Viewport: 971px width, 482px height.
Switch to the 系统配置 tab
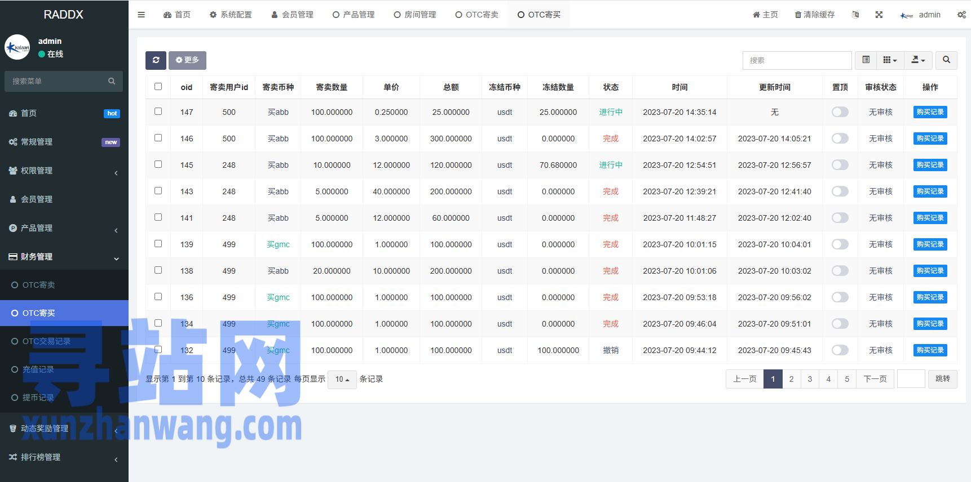[231, 15]
